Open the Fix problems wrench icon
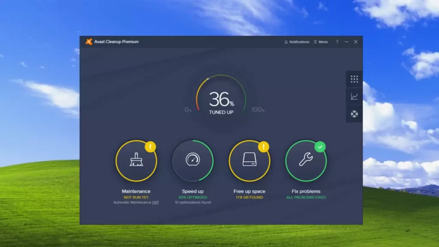Screen dimensions: 439x247 point(306,160)
